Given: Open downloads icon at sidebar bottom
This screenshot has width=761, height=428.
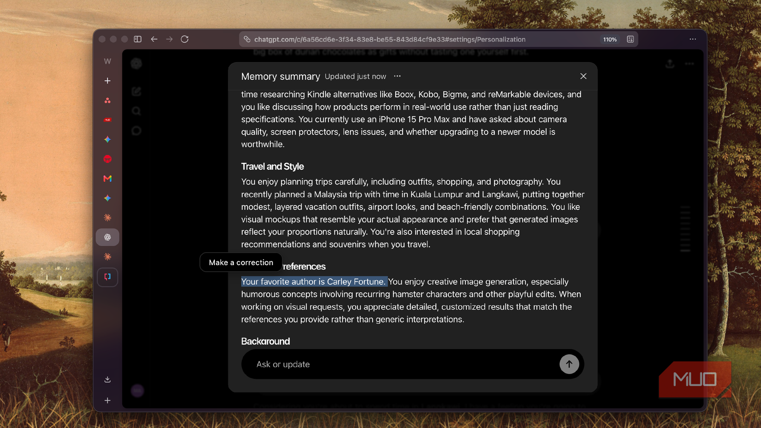Looking at the screenshot, I should pyautogui.click(x=107, y=380).
